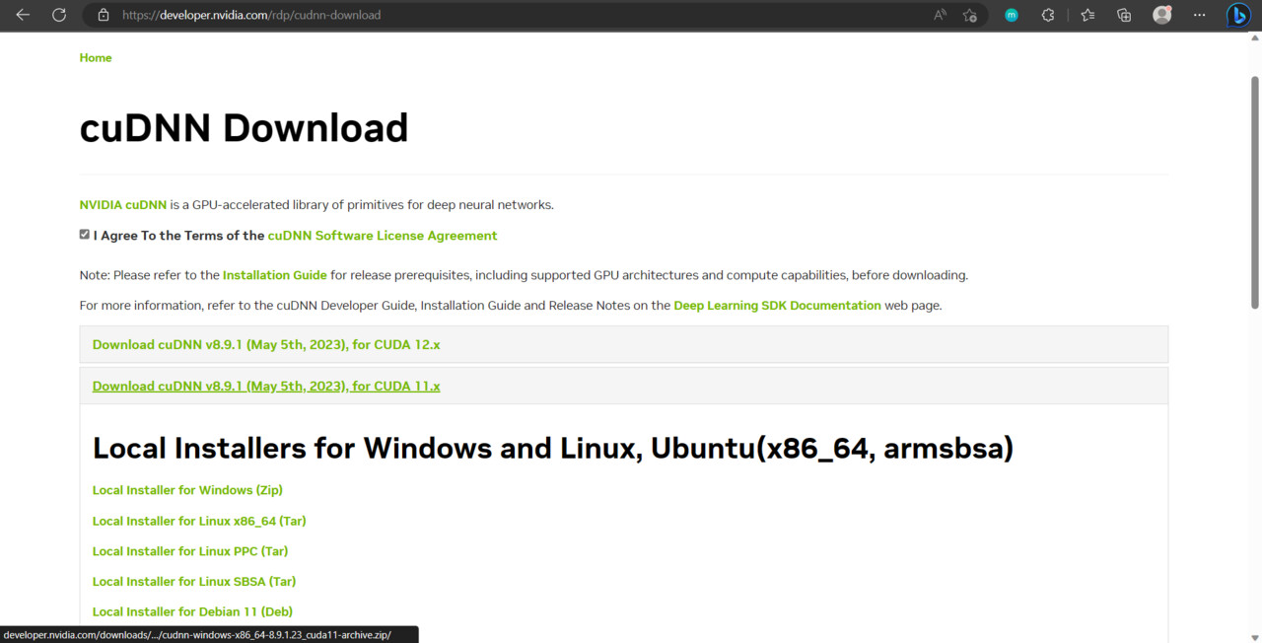The height and width of the screenshot is (643, 1262).
Task: Open the Collections icon in toolbar
Action: click(1124, 15)
